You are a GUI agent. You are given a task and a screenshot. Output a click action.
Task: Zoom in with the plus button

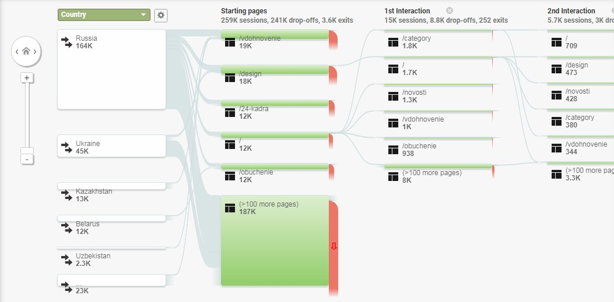coord(27,78)
